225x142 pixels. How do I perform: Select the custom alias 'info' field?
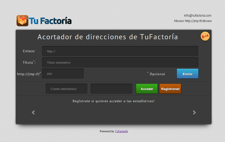pyautogui.click(x=63, y=74)
